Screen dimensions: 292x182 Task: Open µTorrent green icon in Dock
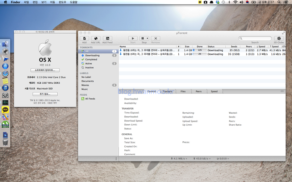[x=5, y=124]
